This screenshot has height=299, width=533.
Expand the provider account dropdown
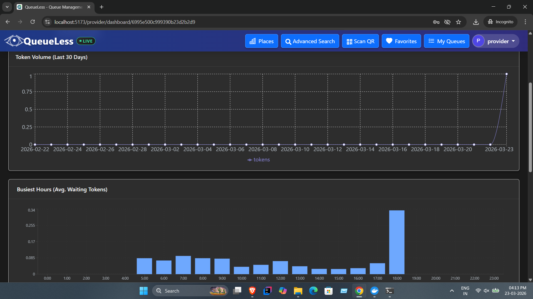(496, 41)
